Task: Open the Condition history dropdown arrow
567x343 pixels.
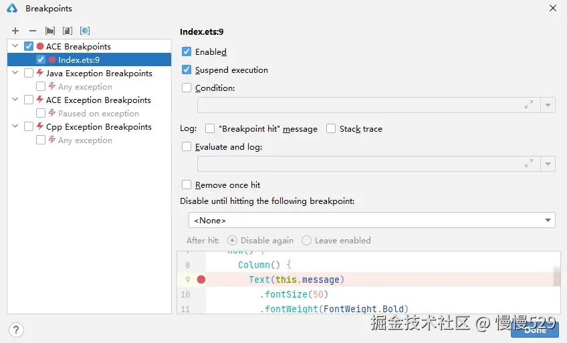Action: 548,105
